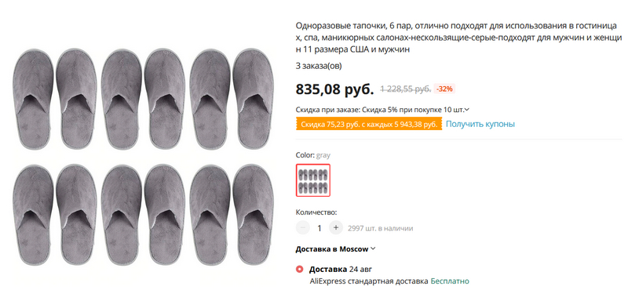
Task: Click the green Бесплатно shipping label
Action: tap(450, 281)
